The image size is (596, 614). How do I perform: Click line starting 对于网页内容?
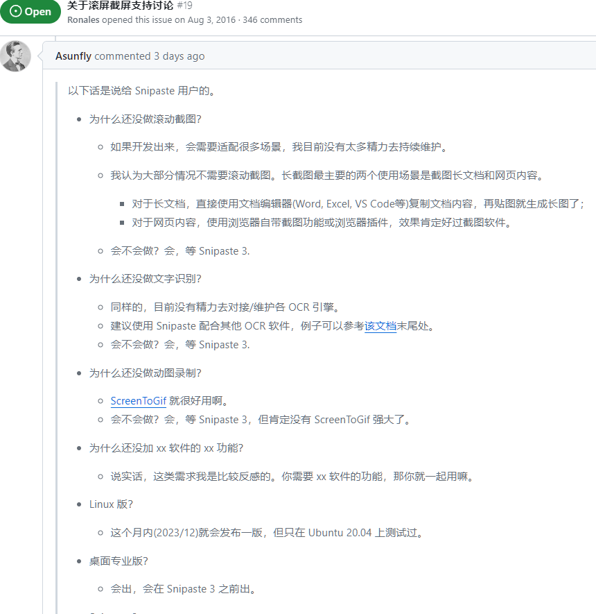click(322, 223)
